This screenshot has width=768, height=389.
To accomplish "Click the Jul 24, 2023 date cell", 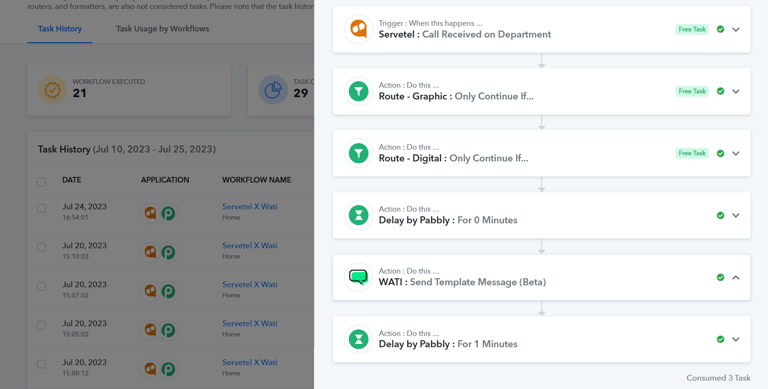I will point(84,206).
